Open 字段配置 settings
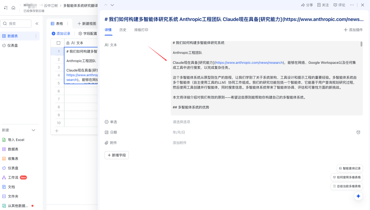This screenshot has height=210, width=370. (x=88, y=34)
